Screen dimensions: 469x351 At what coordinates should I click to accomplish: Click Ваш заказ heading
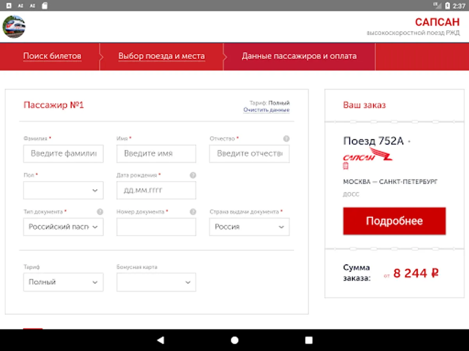pyautogui.click(x=364, y=105)
